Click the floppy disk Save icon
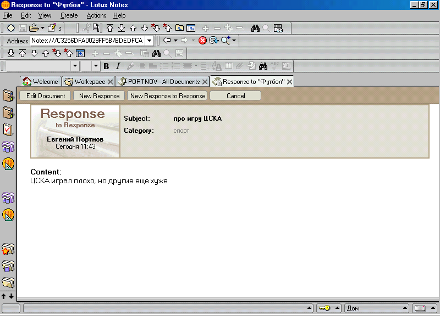440x316 pixels. point(23,28)
